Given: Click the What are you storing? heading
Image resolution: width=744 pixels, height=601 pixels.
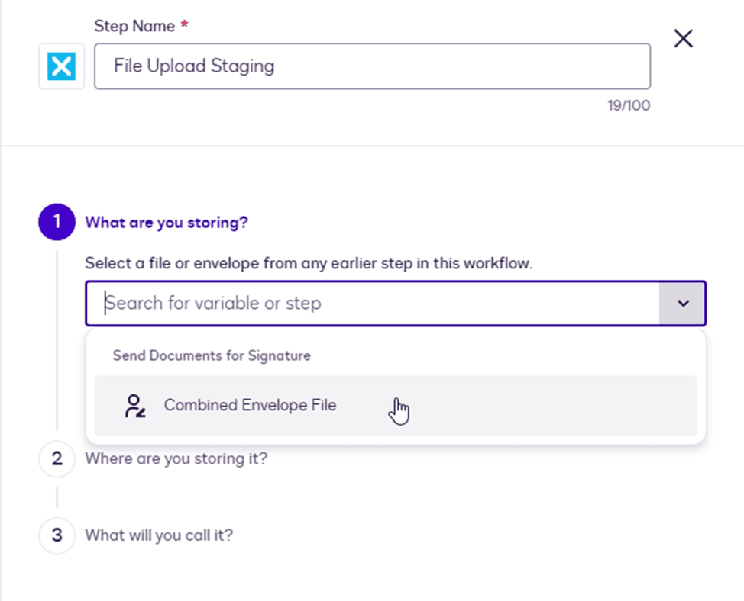Looking at the screenshot, I should pos(167,223).
